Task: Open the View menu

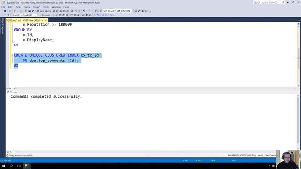Action: click(x=18, y=7)
